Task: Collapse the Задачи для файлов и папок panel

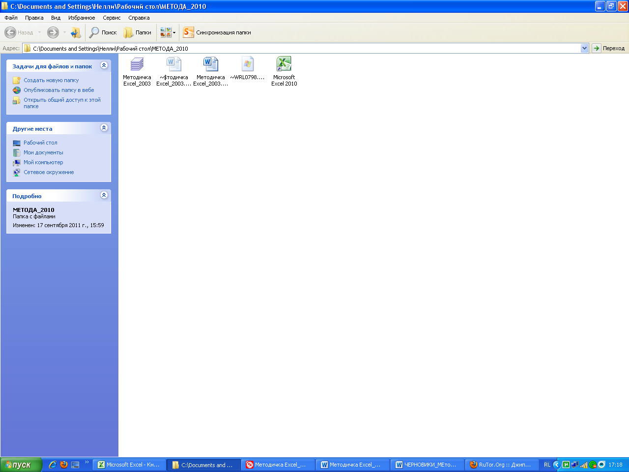Action: 104,65
